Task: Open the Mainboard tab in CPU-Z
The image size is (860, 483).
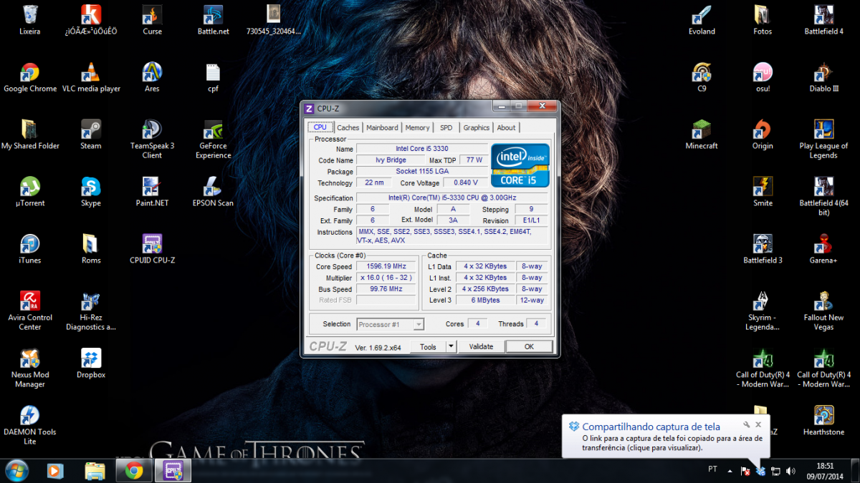Action: coord(382,127)
